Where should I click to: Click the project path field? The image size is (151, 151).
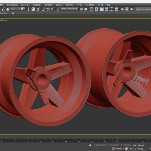click(x=143, y=9)
